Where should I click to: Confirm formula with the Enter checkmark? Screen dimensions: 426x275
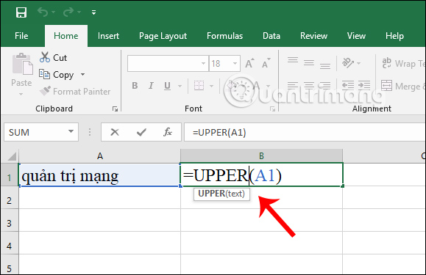(x=141, y=132)
